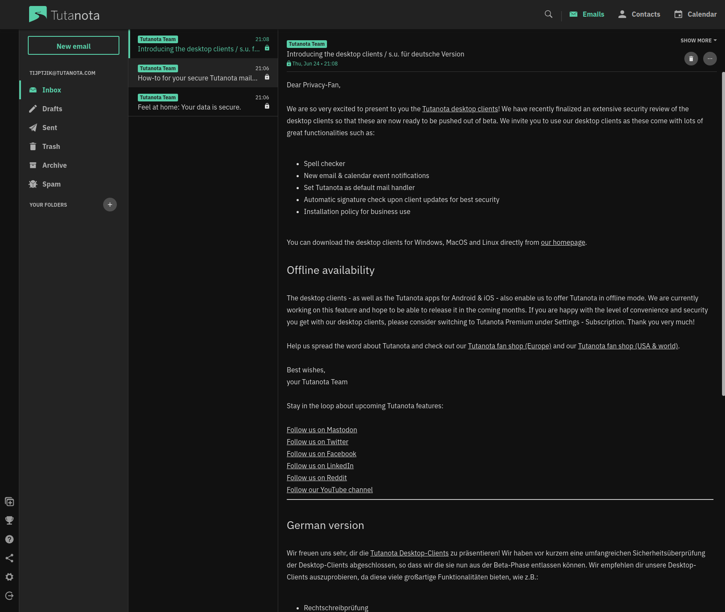Screen dimensions: 725x612
Task: Open the search magnifier icon
Action: (x=548, y=14)
